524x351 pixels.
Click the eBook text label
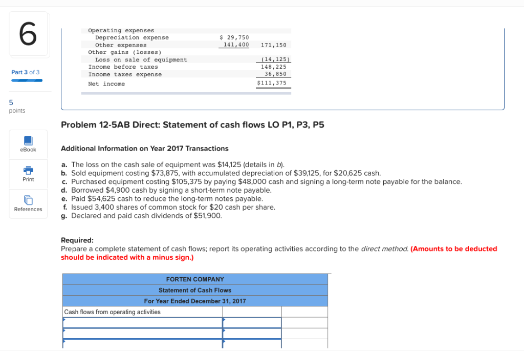(x=28, y=150)
